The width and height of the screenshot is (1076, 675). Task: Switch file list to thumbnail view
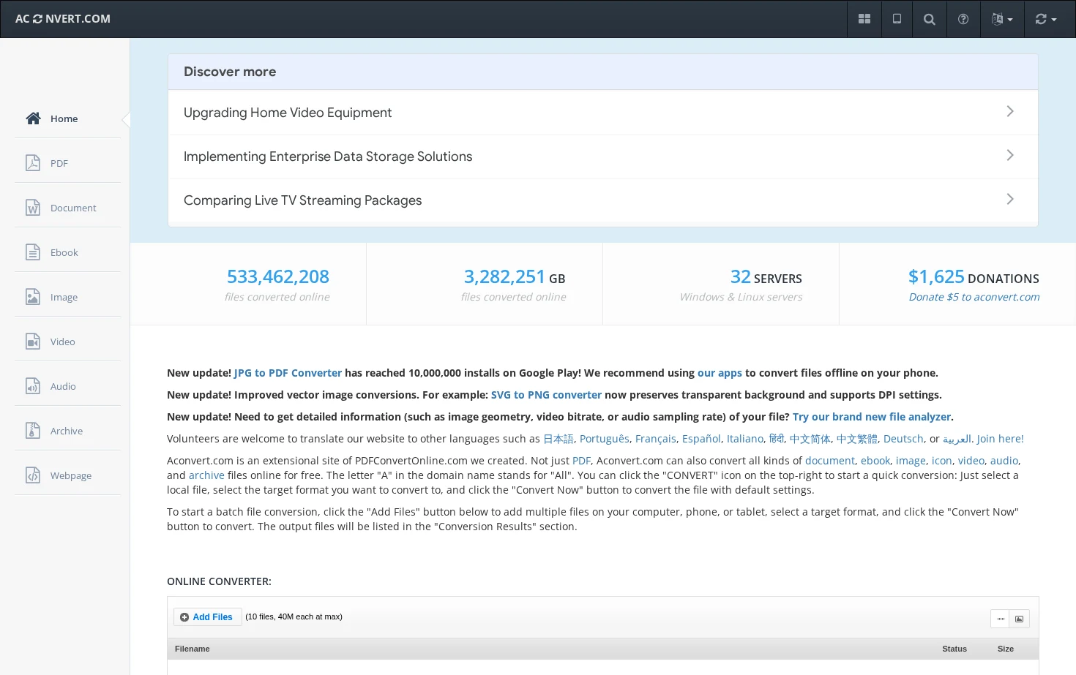pyautogui.click(x=1019, y=619)
